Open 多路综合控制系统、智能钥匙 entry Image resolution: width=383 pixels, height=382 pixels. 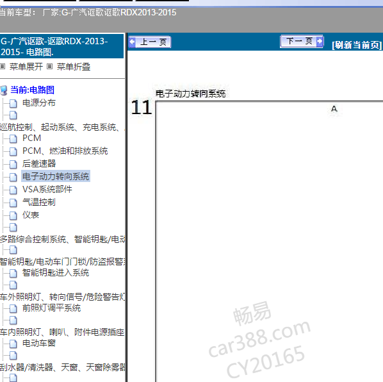tap(63, 239)
